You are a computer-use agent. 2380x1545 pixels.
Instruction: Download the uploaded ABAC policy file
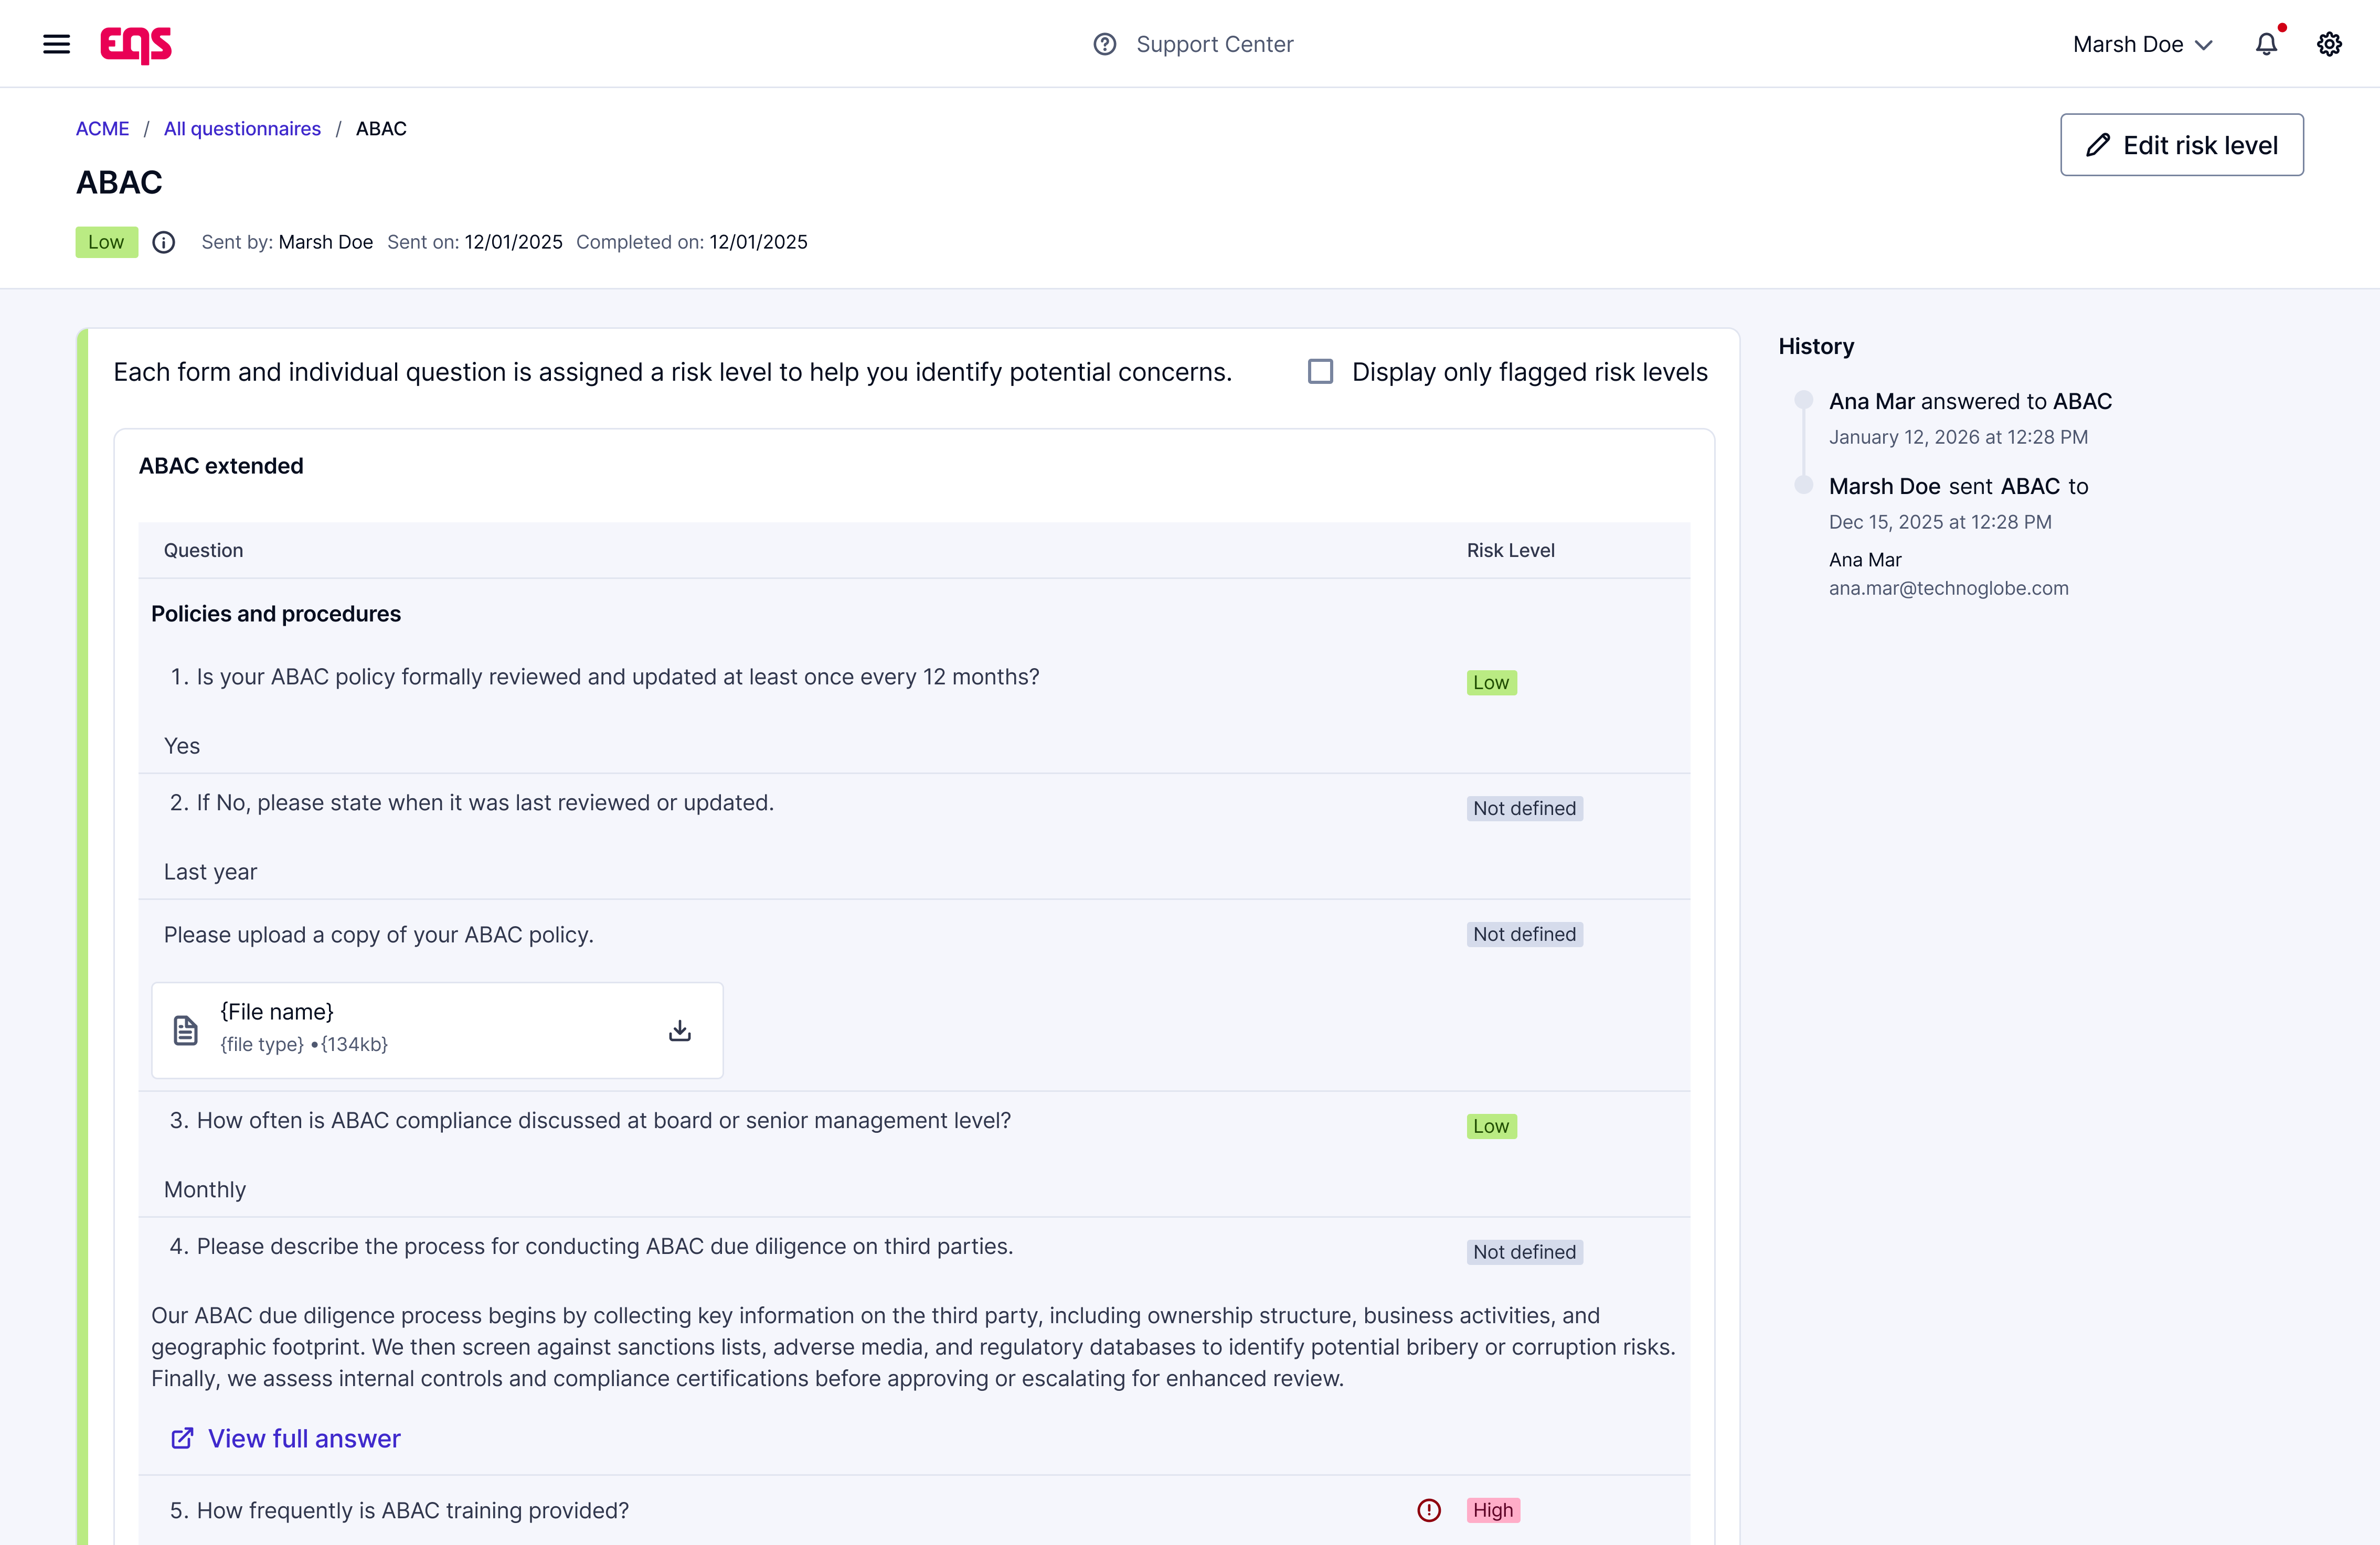pos(680,1031)
